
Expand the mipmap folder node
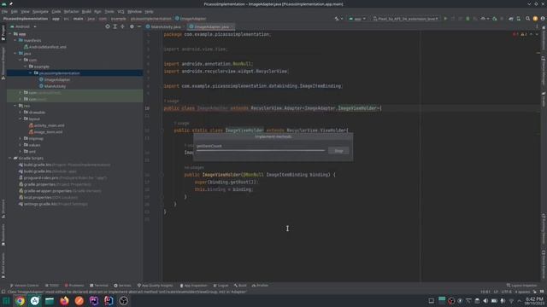[x=21, y=138]
